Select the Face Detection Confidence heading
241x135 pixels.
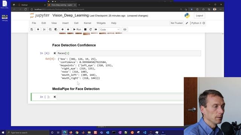coord(74,45)
